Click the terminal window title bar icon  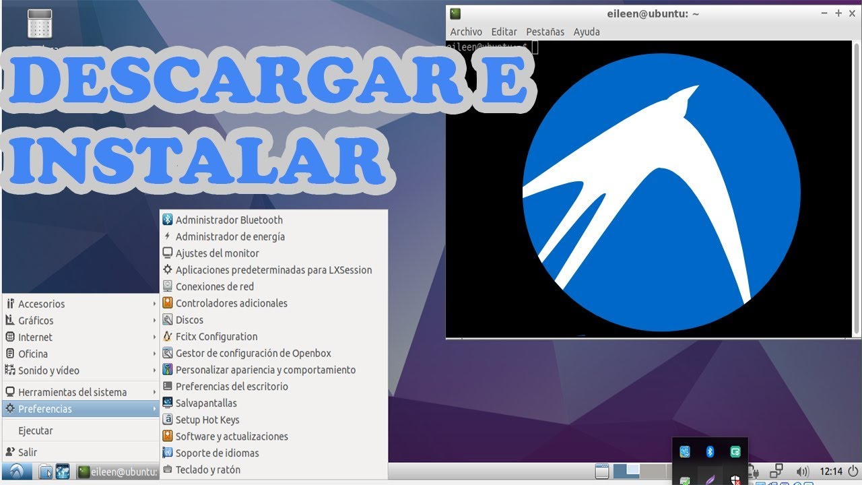(456, 13)
